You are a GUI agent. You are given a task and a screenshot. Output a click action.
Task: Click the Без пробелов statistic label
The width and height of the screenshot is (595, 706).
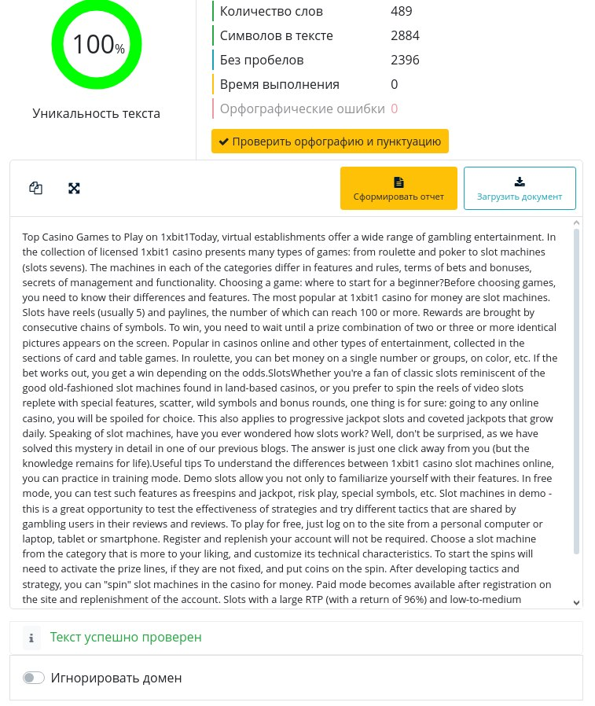click(262, 60)
